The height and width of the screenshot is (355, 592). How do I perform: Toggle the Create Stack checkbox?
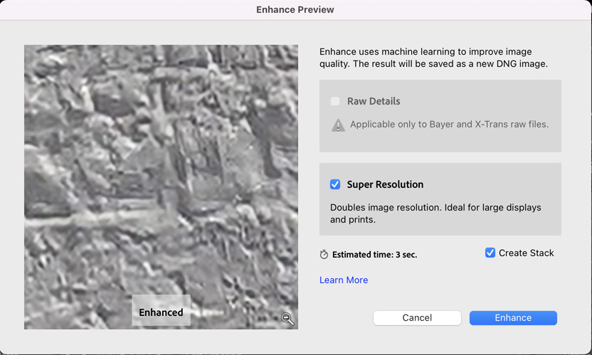click(x=490, y=253)
